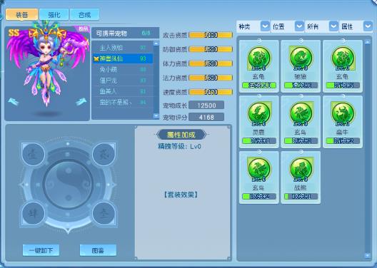Viewport: 377px width, 268px height.
Task: Rotate pet model with left arrow
Action: tap(13, 102)
